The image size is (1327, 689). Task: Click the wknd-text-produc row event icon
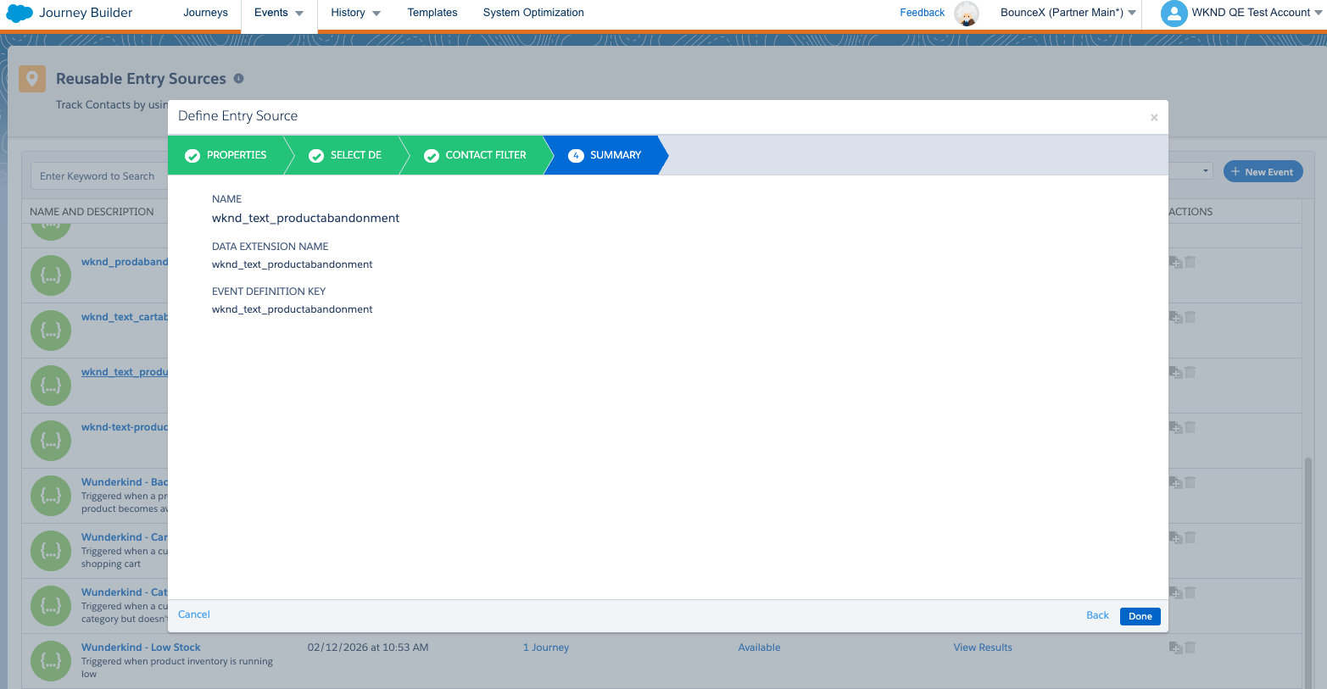(51, 441)
